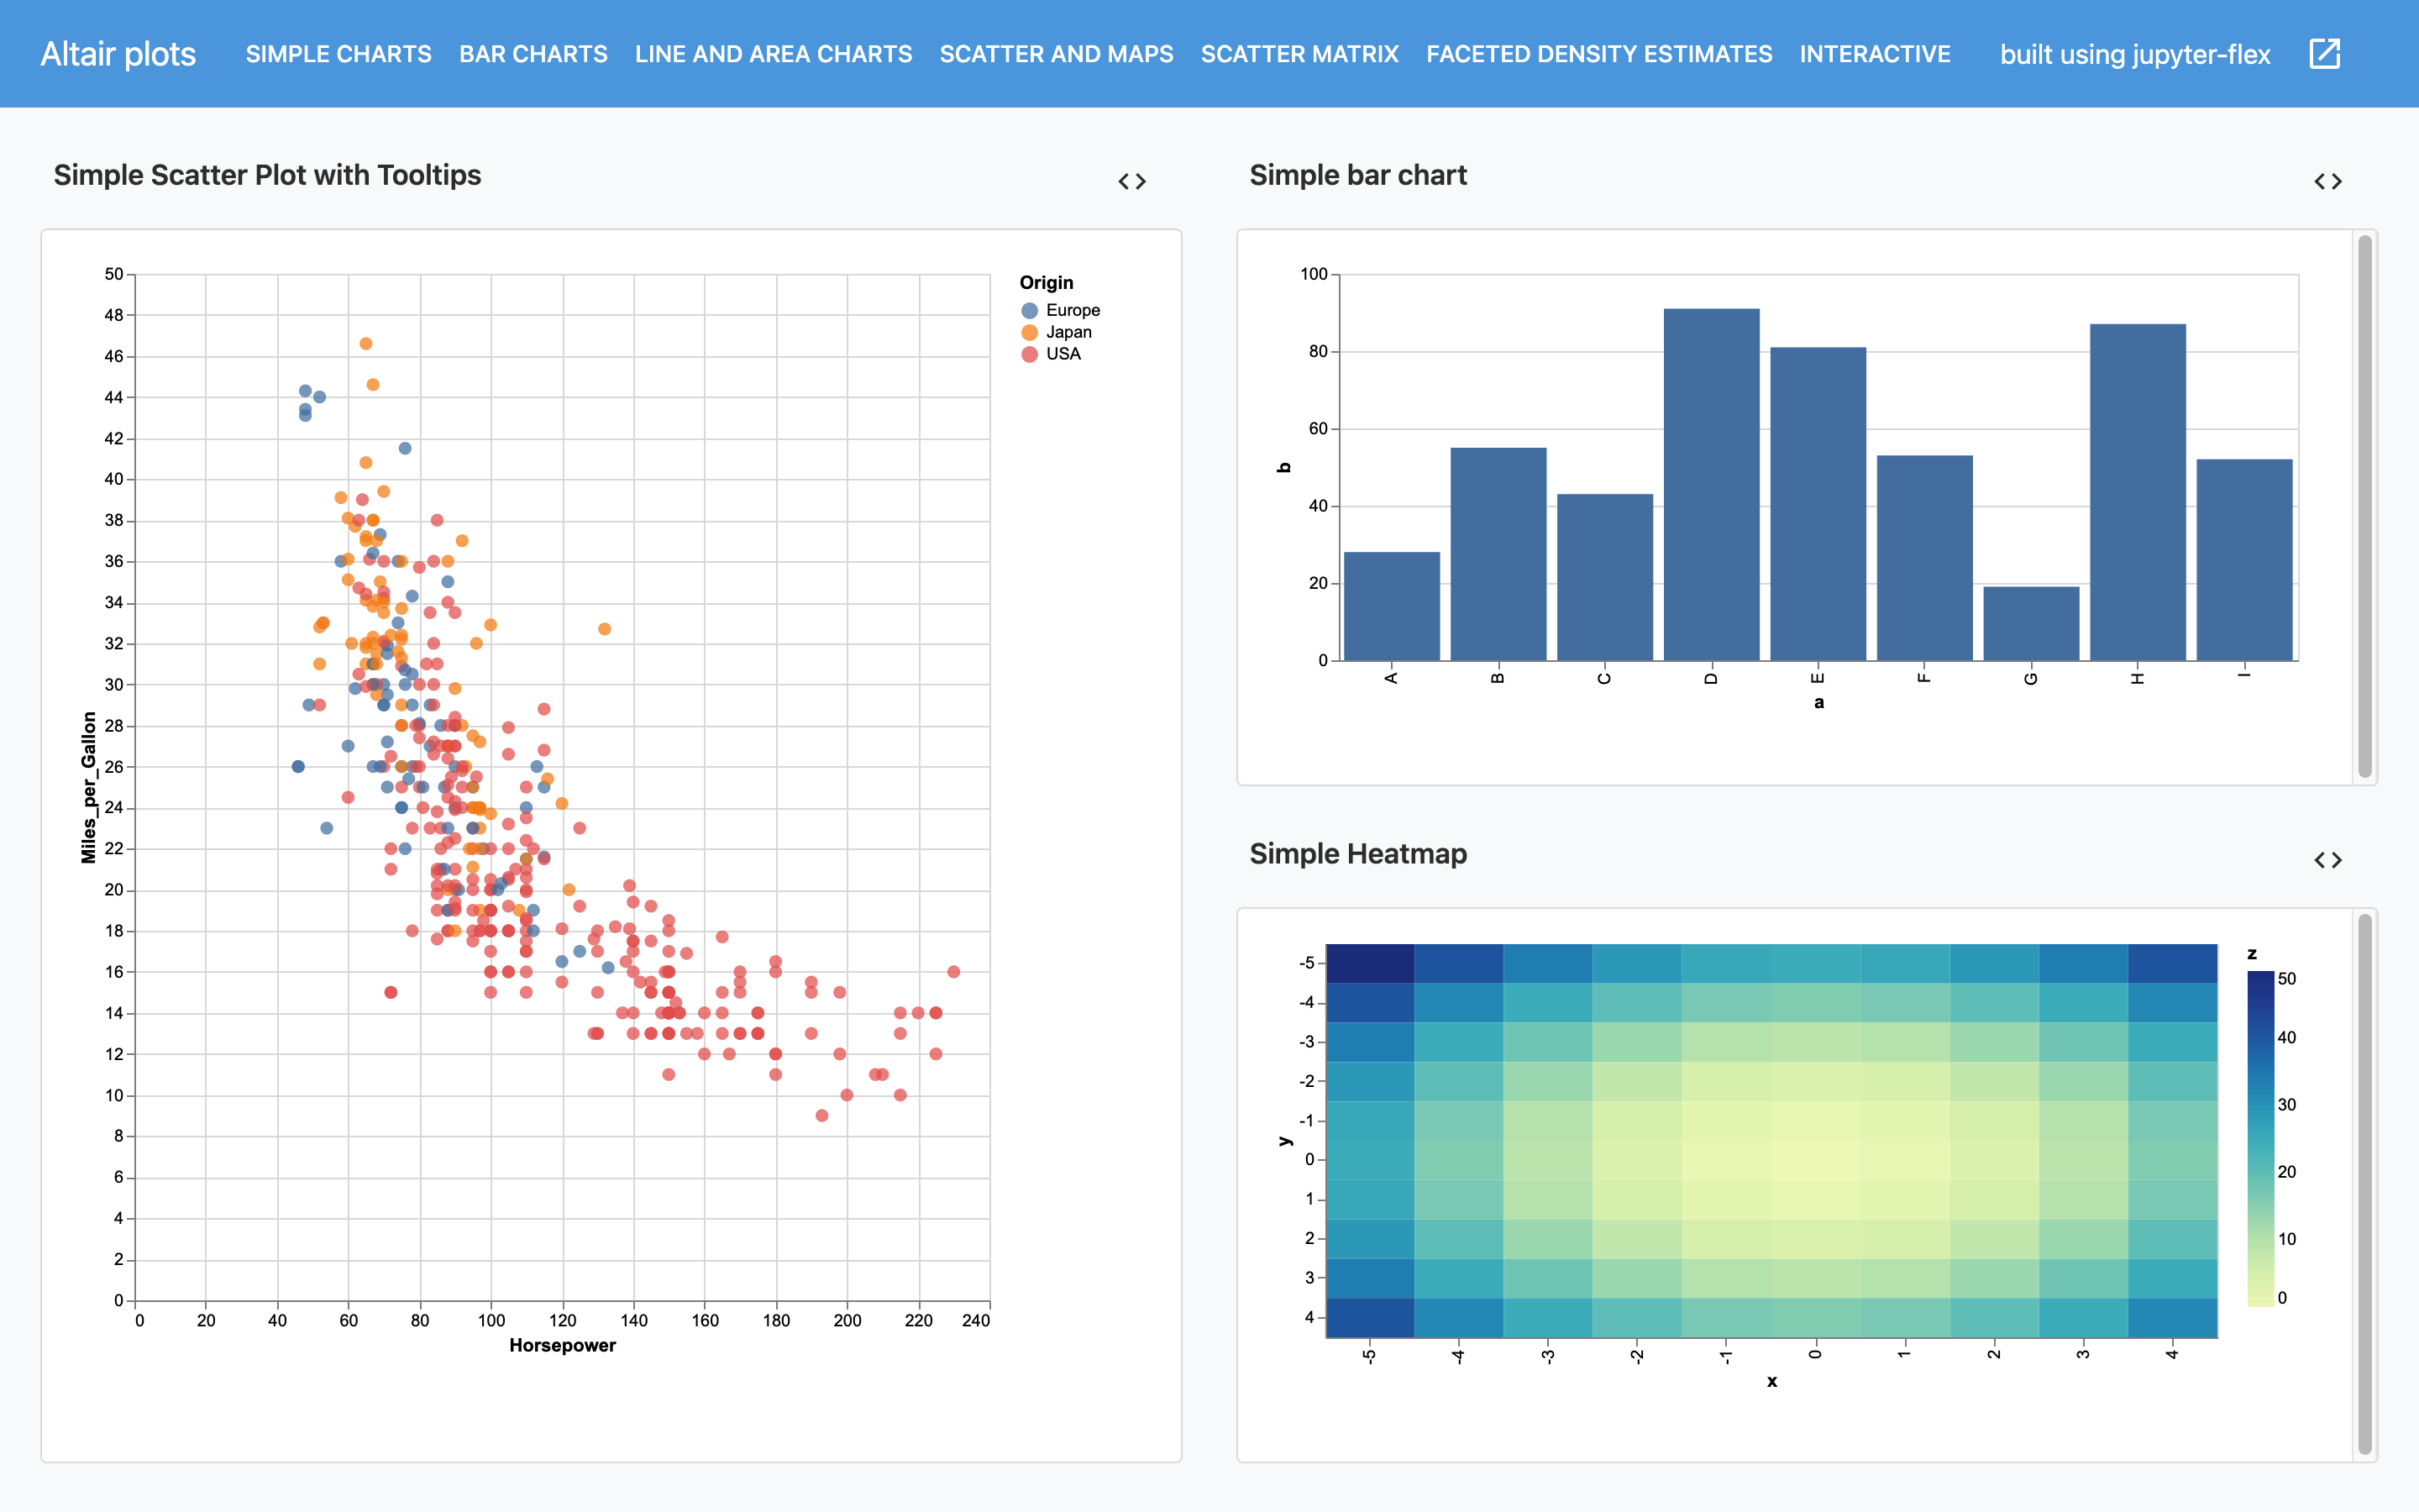Click bar F in the bar chart
The width and height of the screenshot is (2419, 1512).
coord(1925,558)
